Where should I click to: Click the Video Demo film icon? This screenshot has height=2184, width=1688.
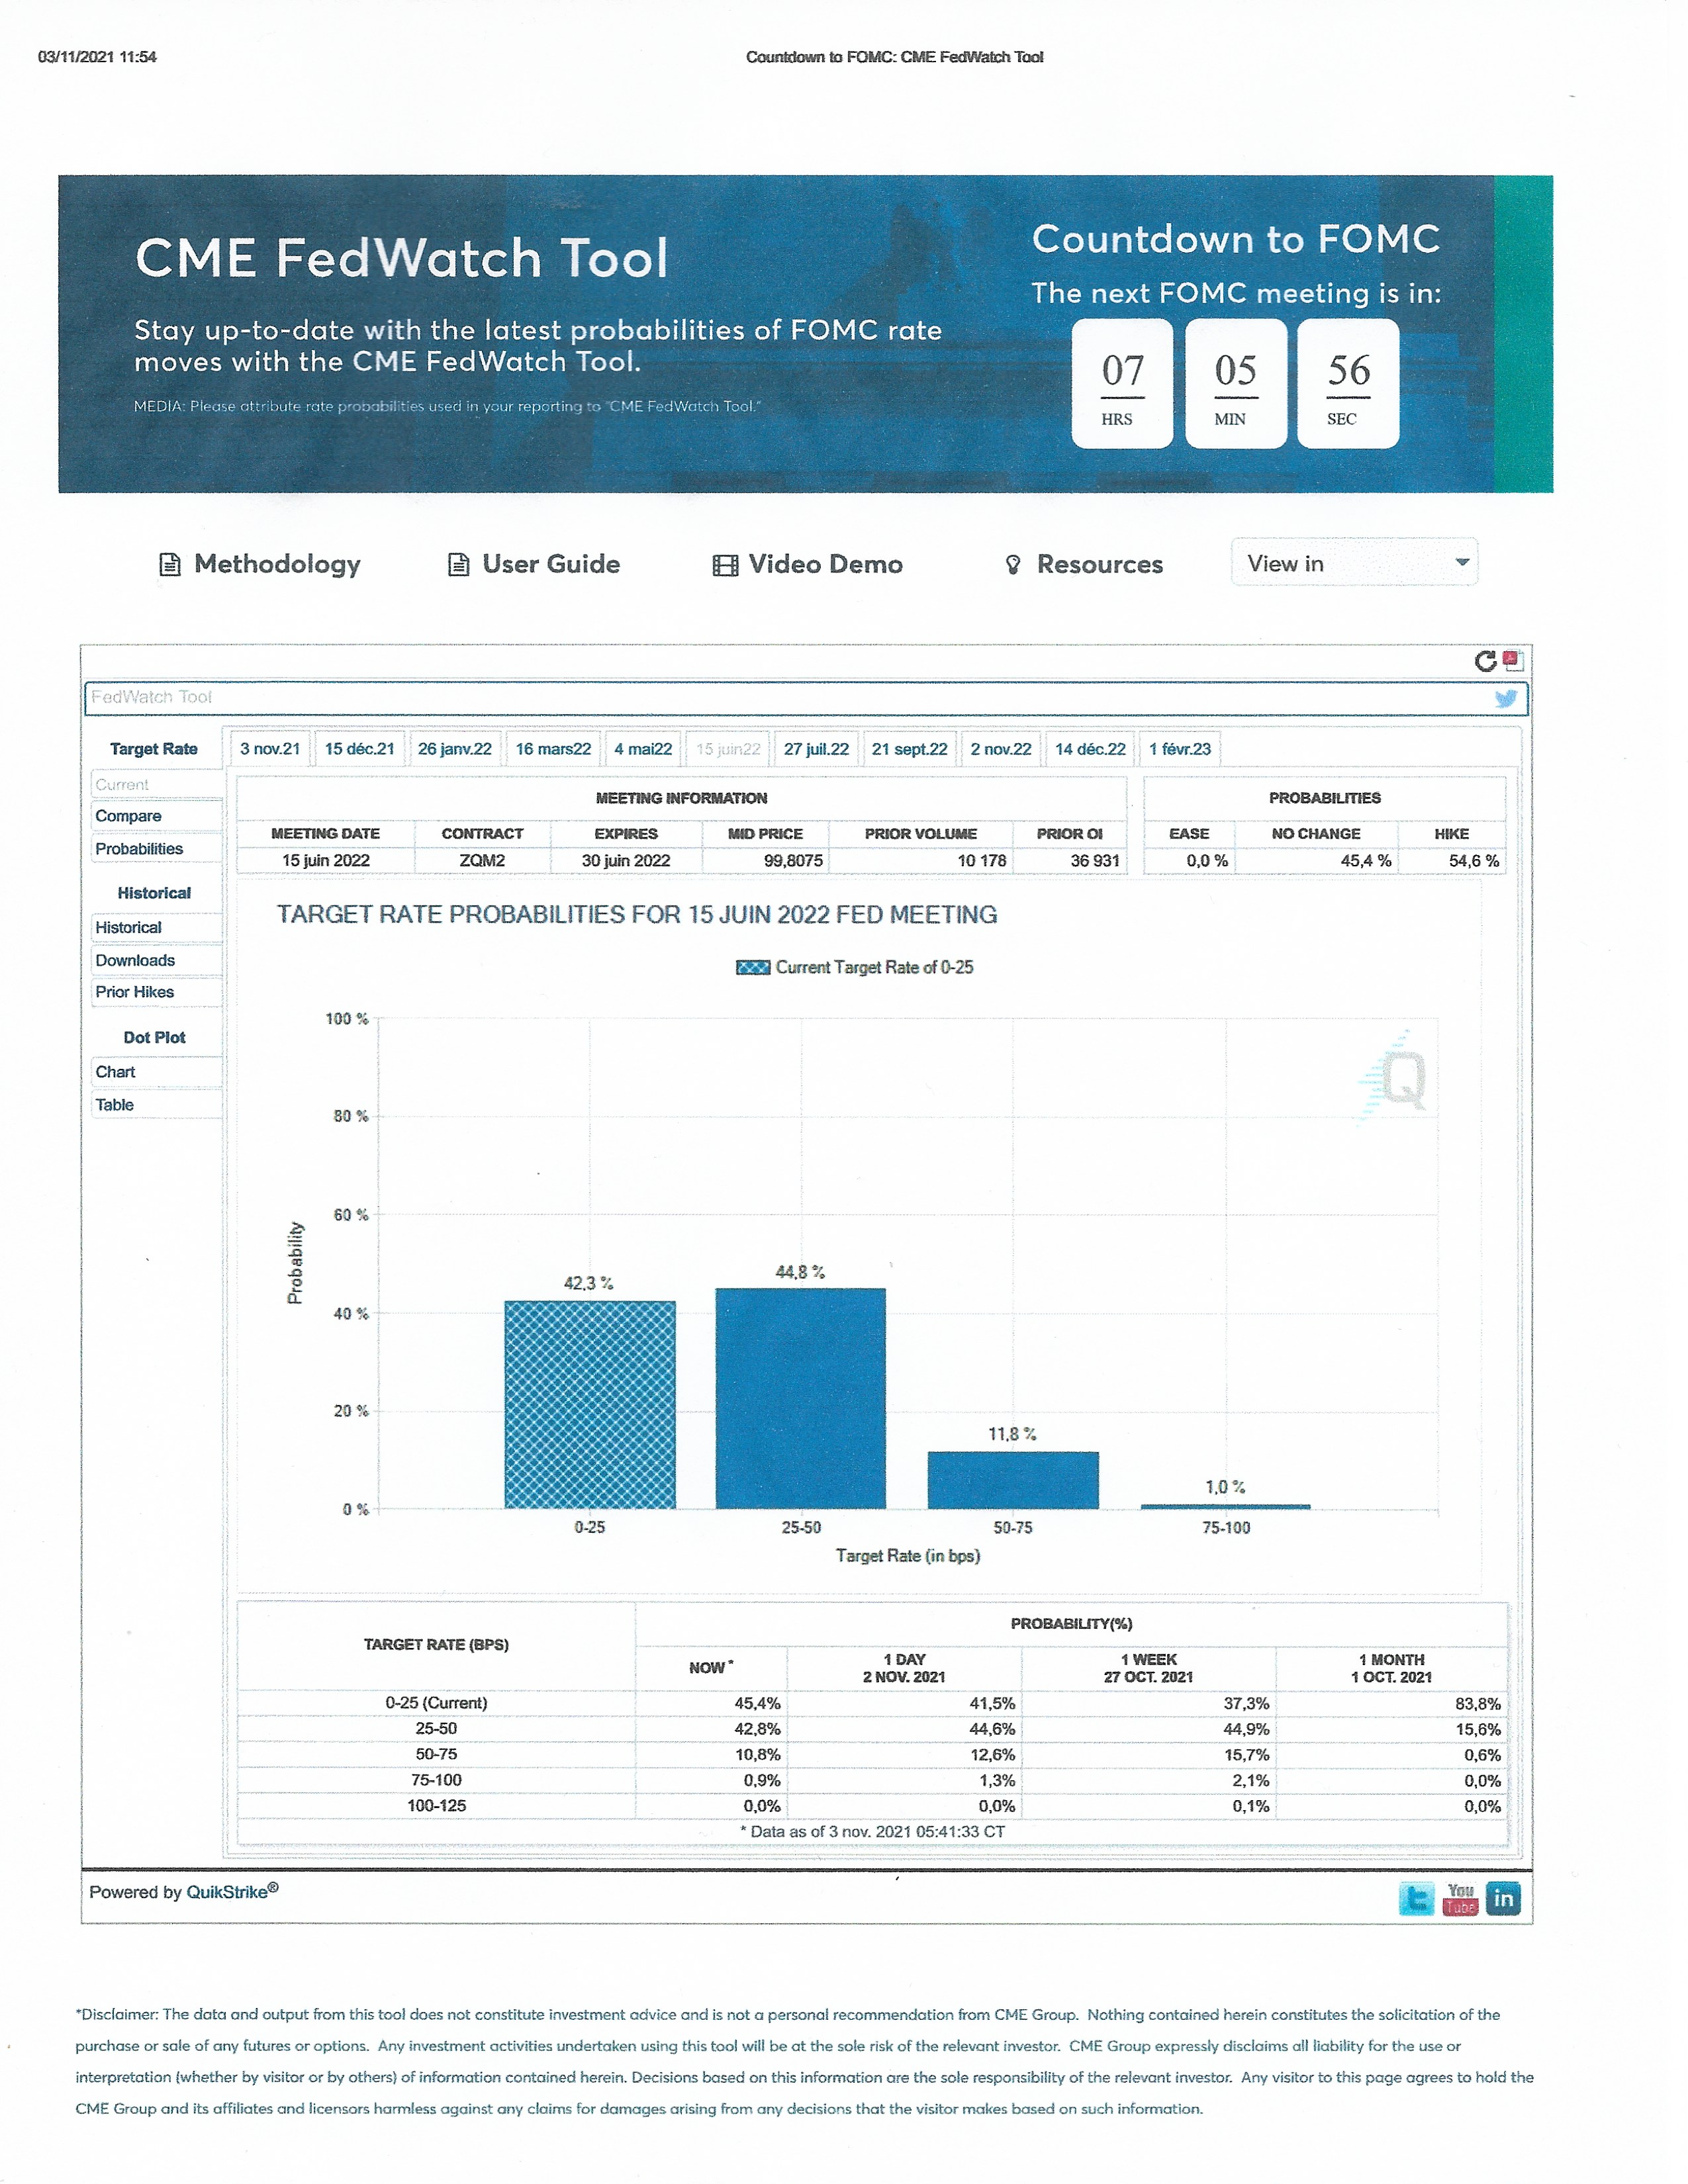(725, 565)
